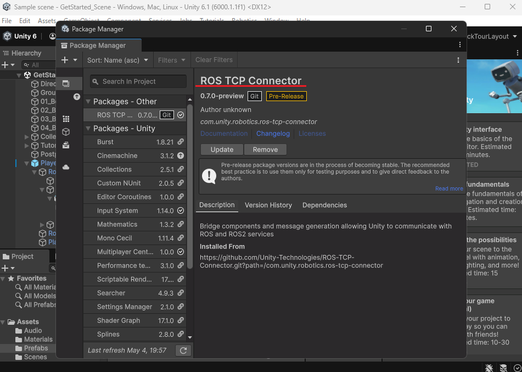Click the Built-in packages cube icon
The height and width of the screenshot is (372, 522).
tap(66, 132)
